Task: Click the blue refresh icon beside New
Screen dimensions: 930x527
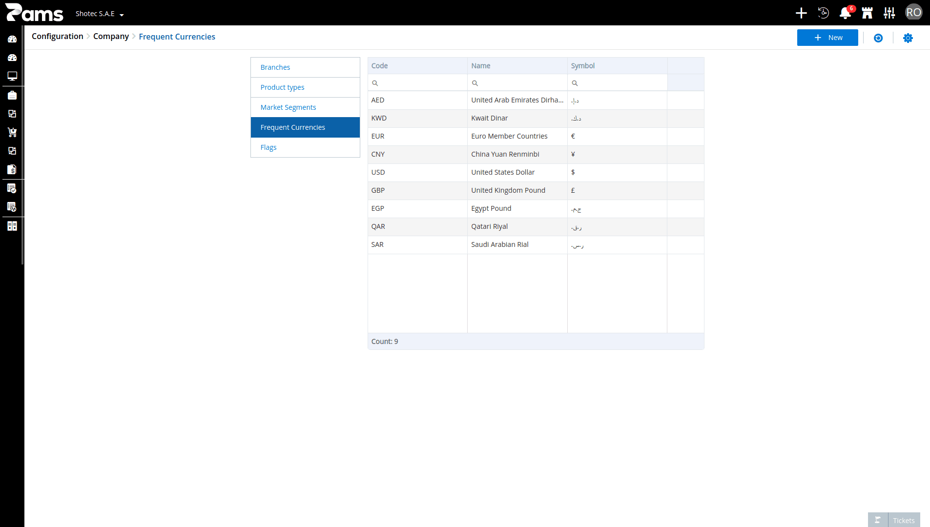Action: tap(878, 38)
